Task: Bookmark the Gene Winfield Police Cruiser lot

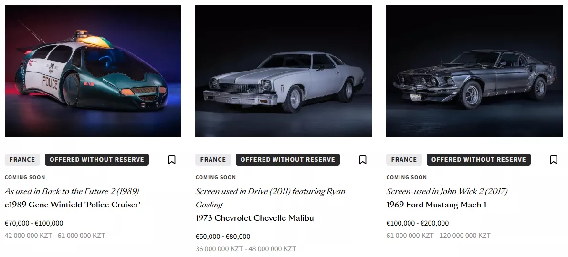Action: [x=172, y=160]
